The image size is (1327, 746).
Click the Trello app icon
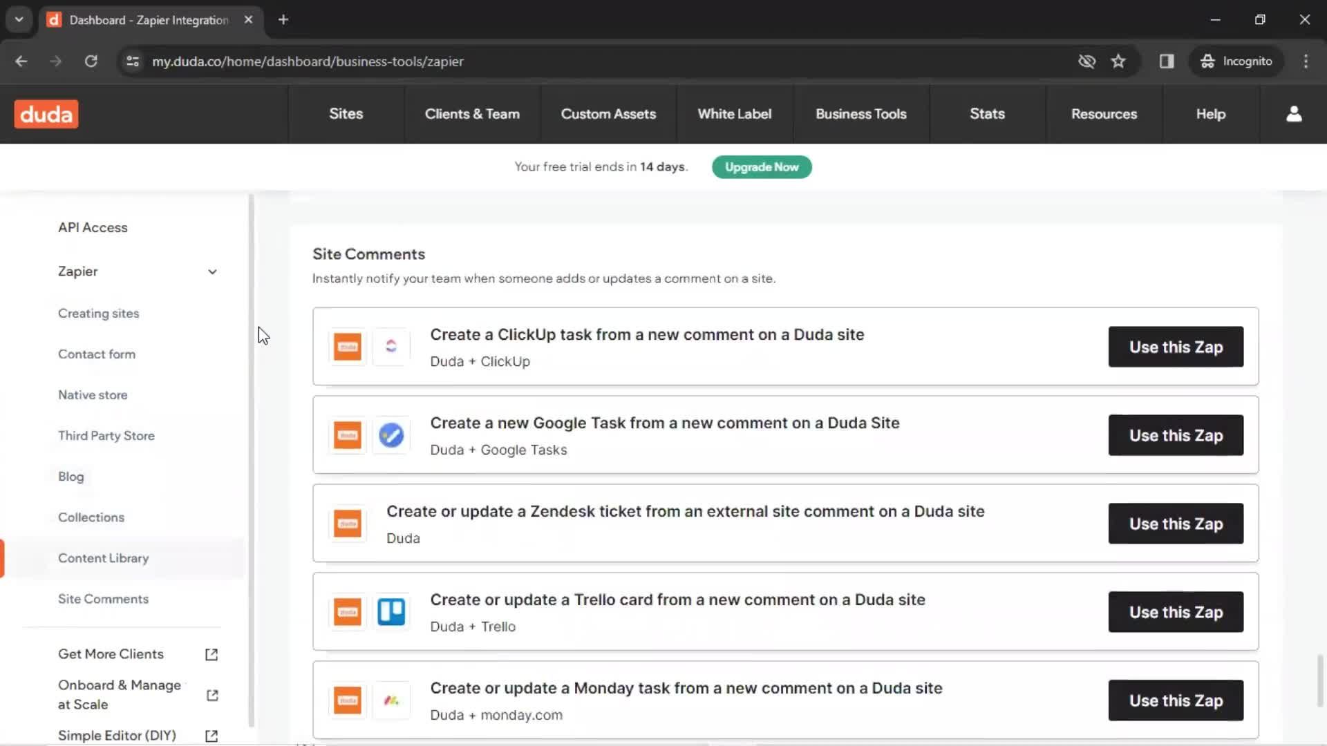tap(391, 611)
